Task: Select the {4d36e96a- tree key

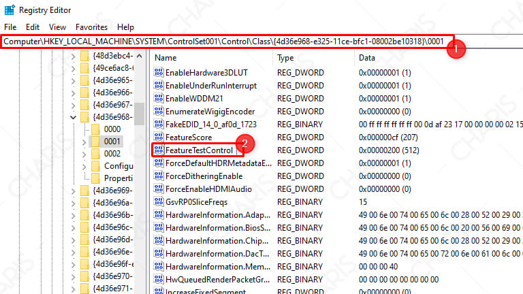Action: click(113, 203)
